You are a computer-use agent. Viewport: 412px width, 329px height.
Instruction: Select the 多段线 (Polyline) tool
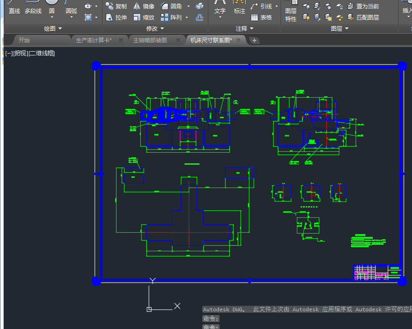click(x=33, y=7)
